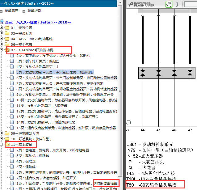This screenshot has width=197, height=190.
Task: Open 14页:发动机控制单元,燃油泵继电器
Action: pyautogui.click(x=46, y=122)
